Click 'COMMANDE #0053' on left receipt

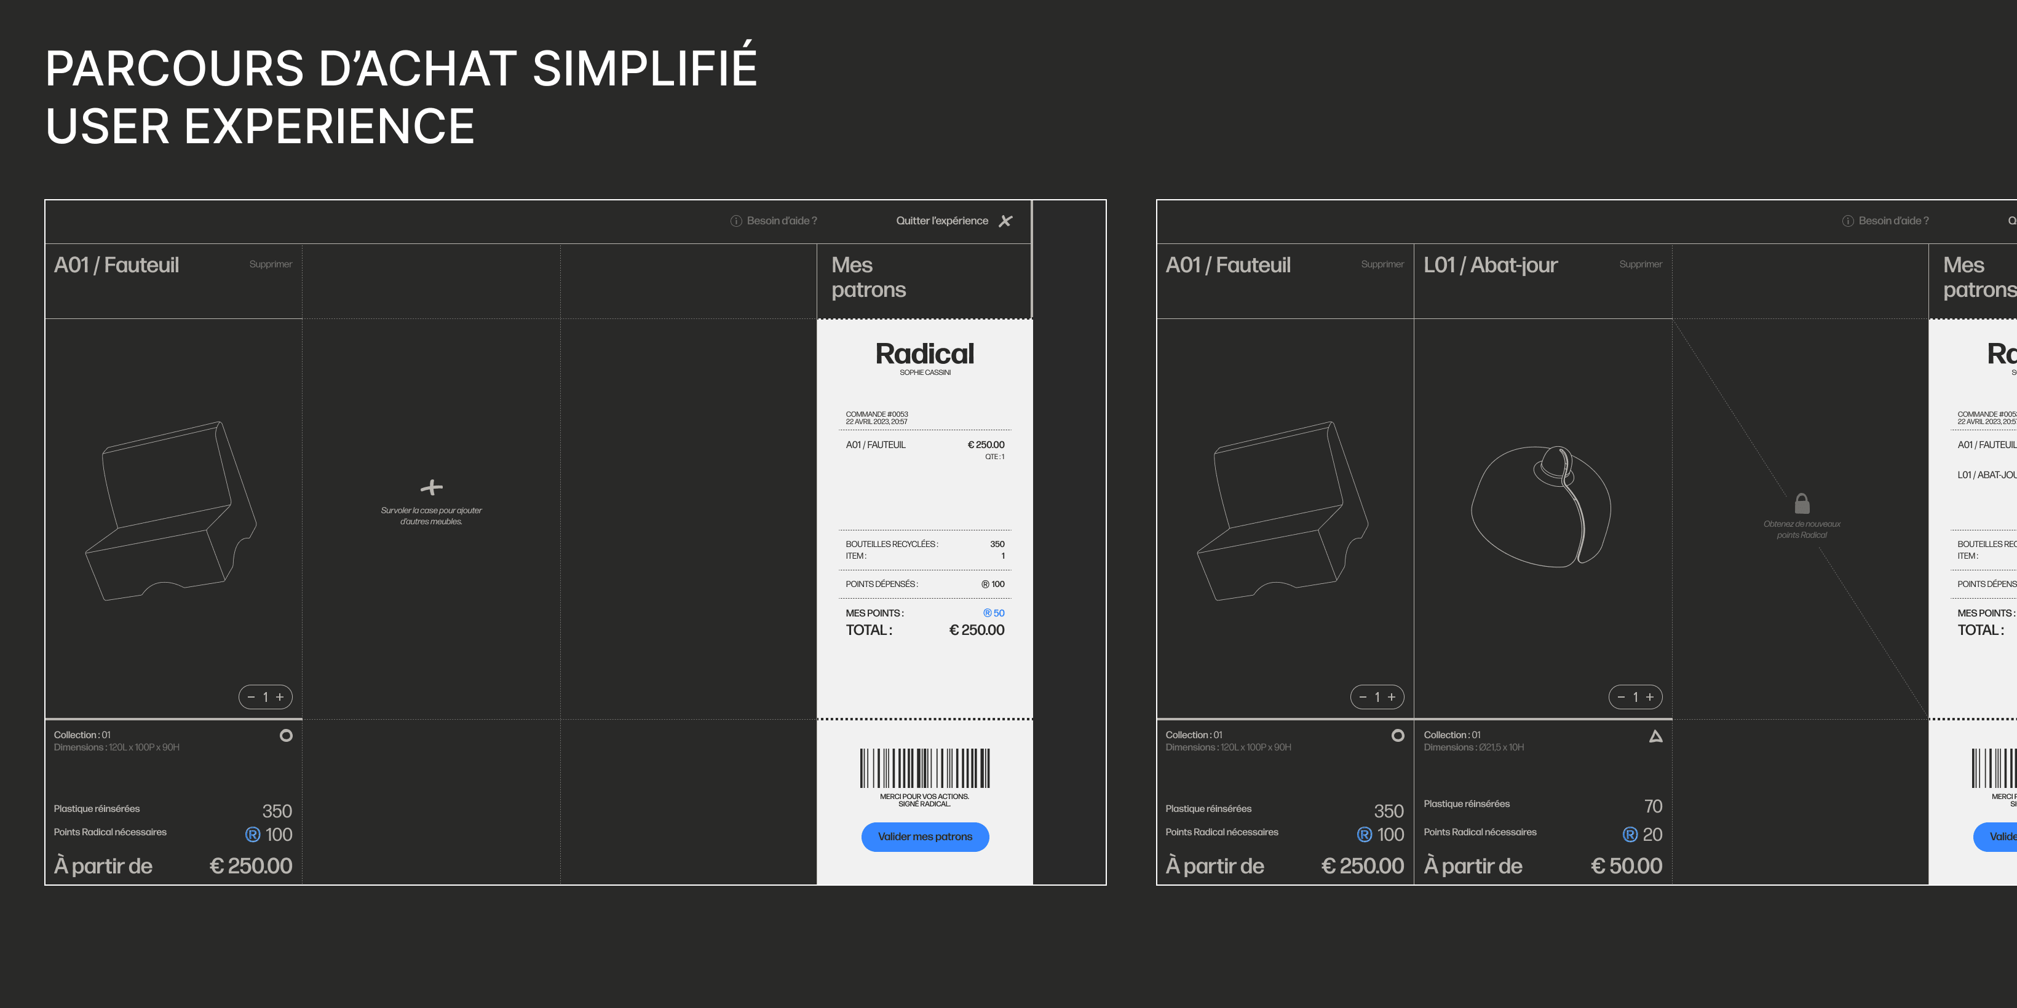877,414
